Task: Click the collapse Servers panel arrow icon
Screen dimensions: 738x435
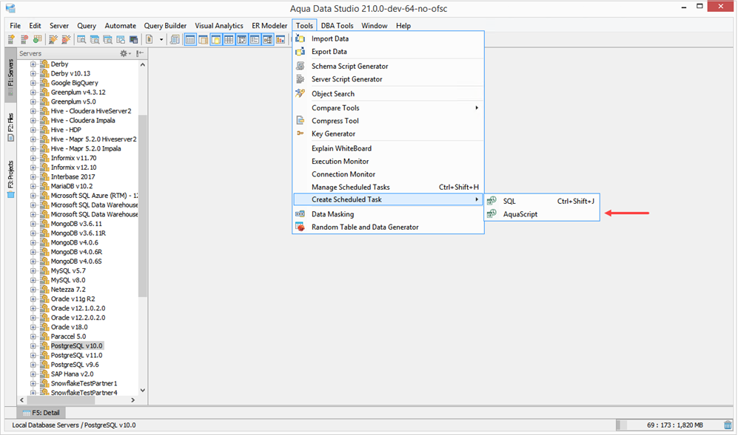Action: 140,53
